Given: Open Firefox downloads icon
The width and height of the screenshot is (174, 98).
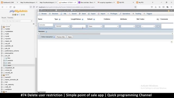Looking at the screenshot, I should pos(156,7).
